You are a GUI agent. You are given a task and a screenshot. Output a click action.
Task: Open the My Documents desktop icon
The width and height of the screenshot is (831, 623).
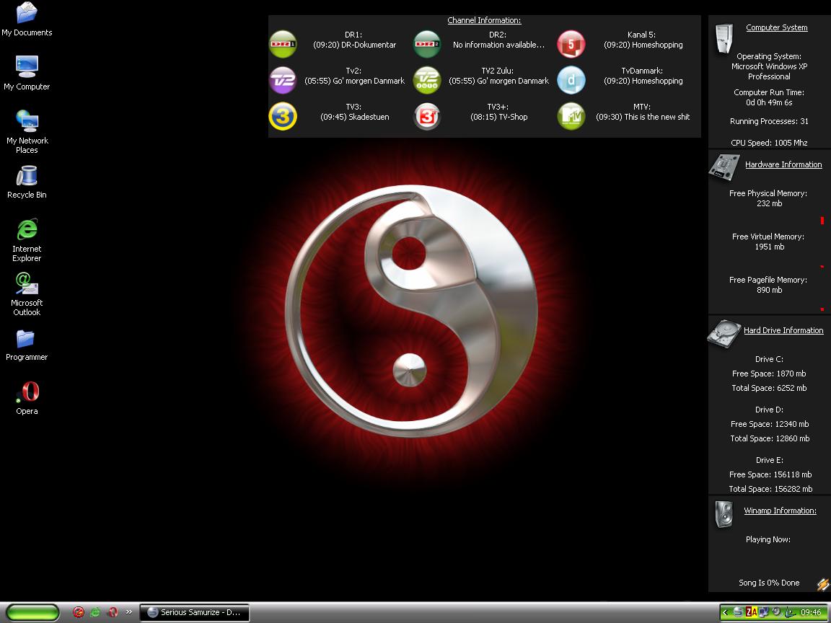[27, 20]
